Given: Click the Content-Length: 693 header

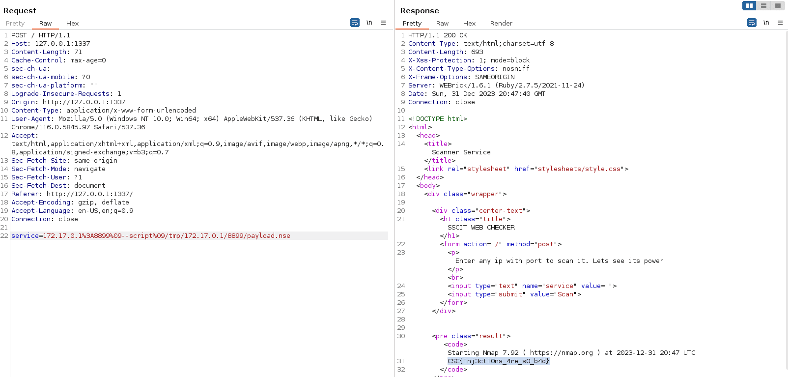Looking at the screenshot, I should pos(446,52).
